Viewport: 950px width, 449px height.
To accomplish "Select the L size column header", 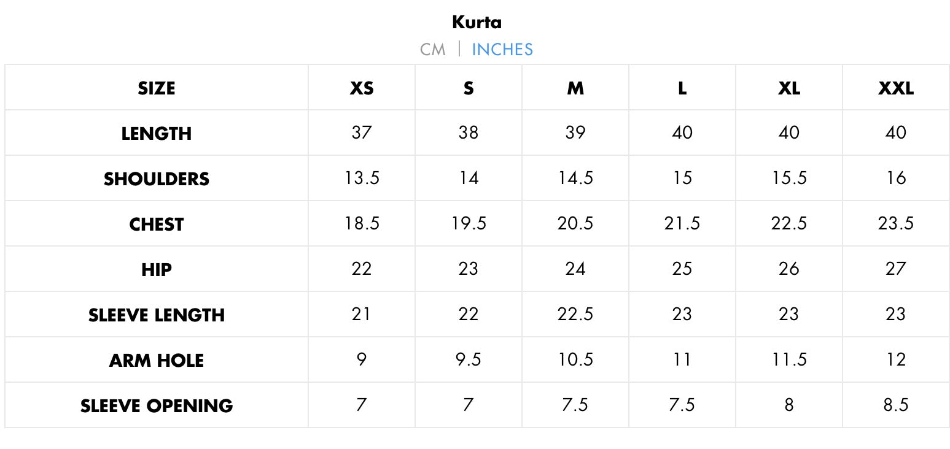I will tap(682, 88).
